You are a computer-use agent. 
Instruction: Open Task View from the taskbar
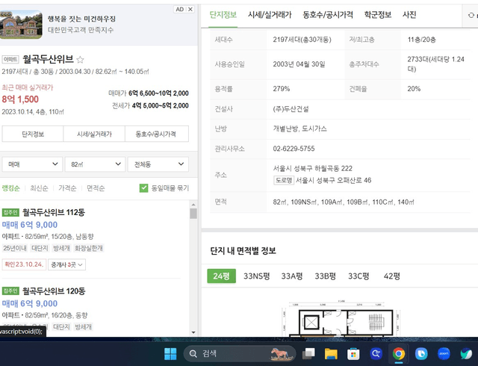tap(308, 354)
